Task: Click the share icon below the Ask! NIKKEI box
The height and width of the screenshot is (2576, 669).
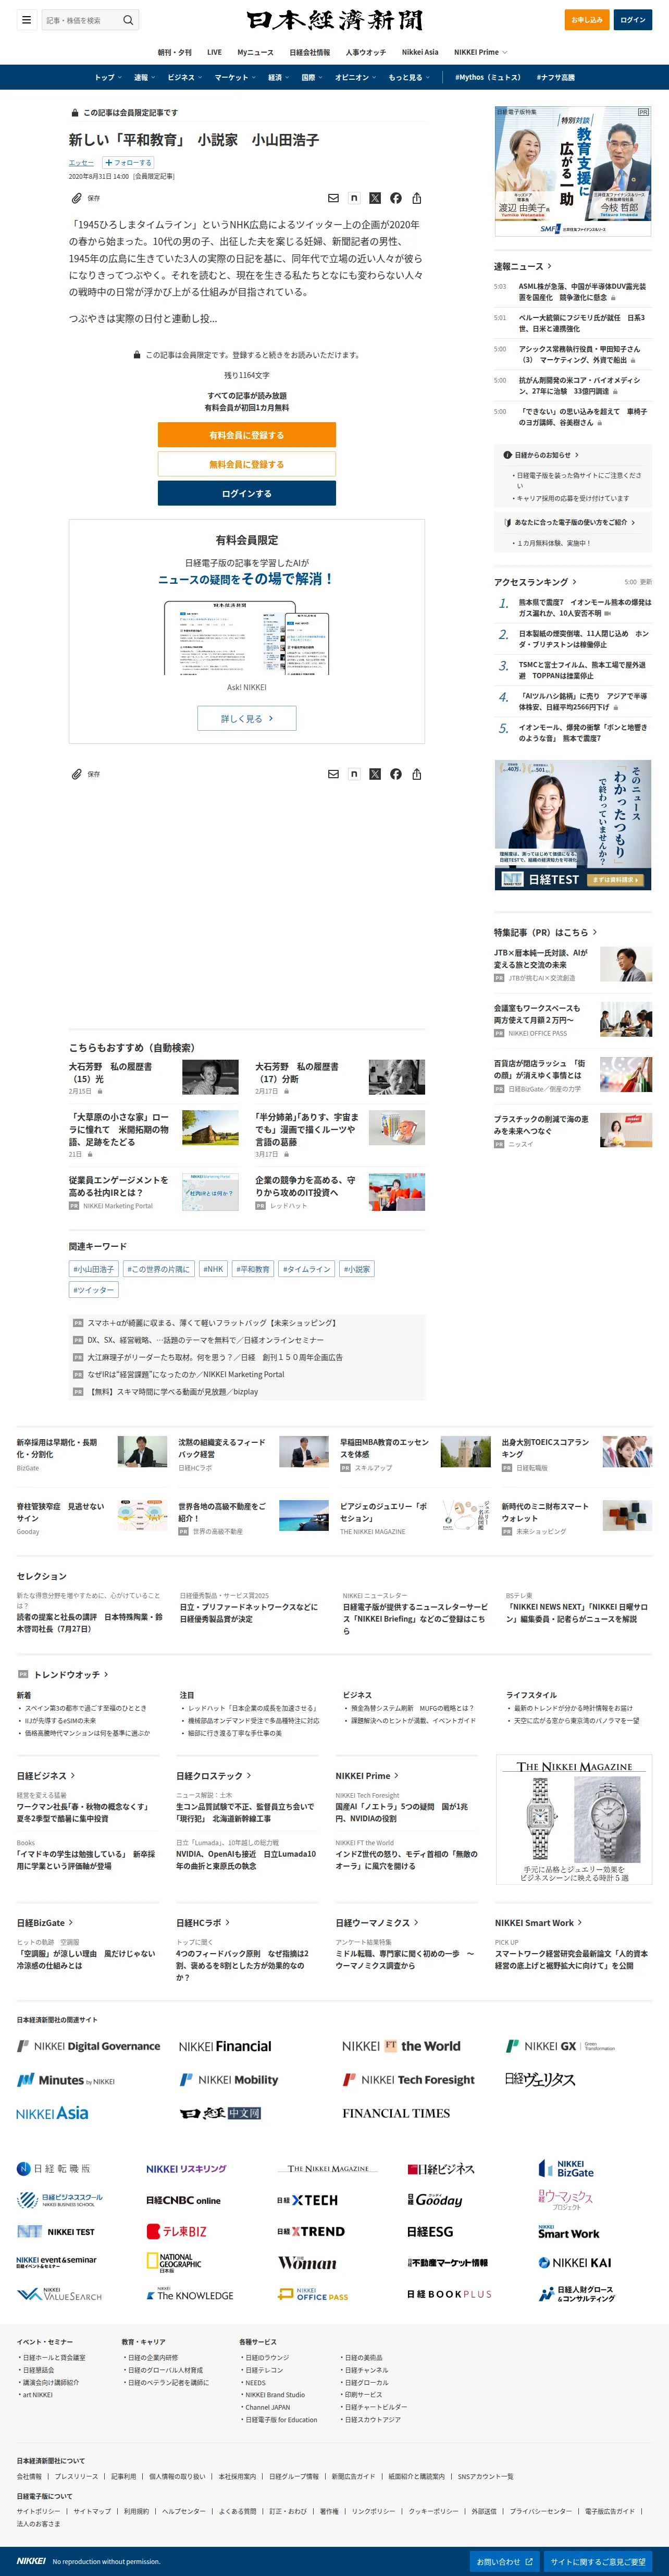Action: tap(417, 774)
